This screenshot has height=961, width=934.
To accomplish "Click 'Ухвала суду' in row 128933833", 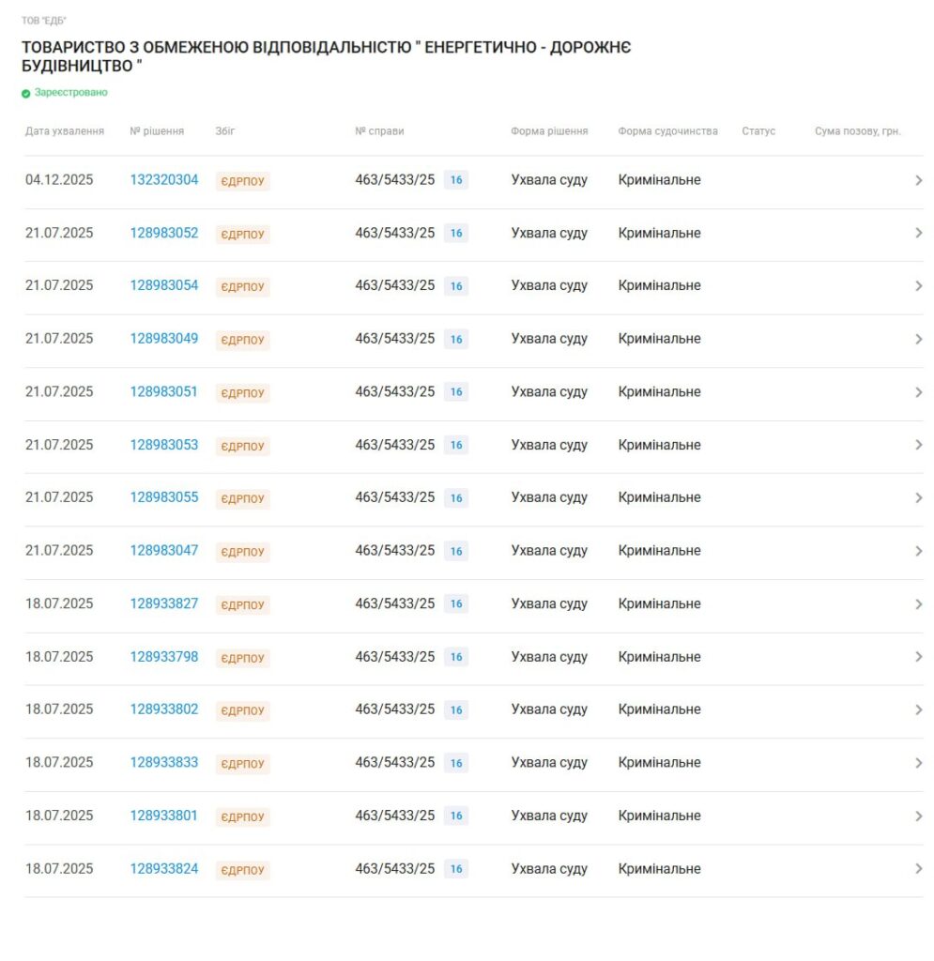I will point(549,762).
